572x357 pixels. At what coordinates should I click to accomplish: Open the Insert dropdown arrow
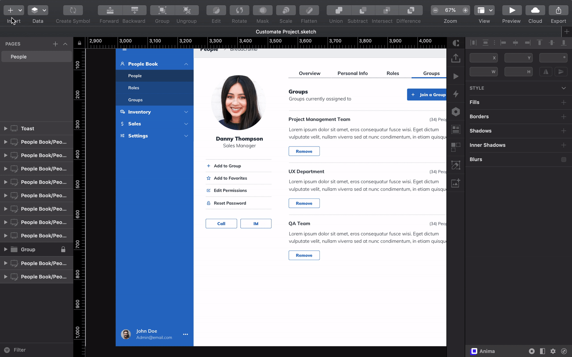pos(20,10)
